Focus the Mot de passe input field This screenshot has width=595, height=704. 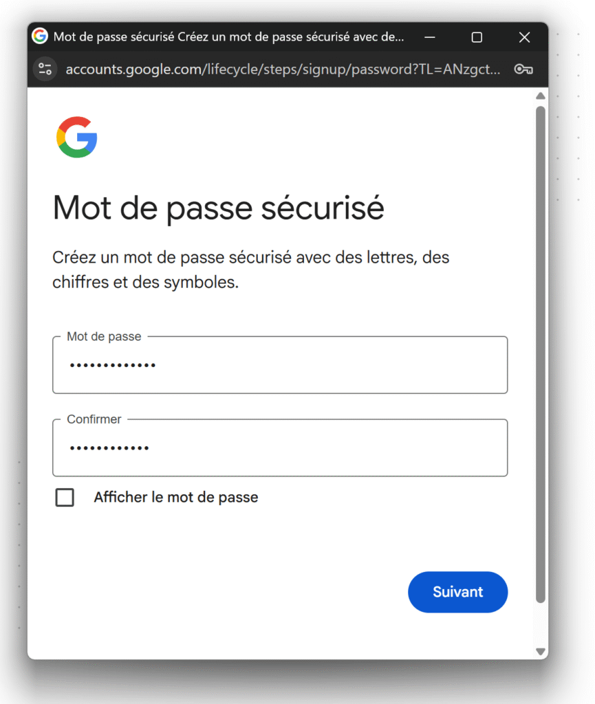coord(280,365)
